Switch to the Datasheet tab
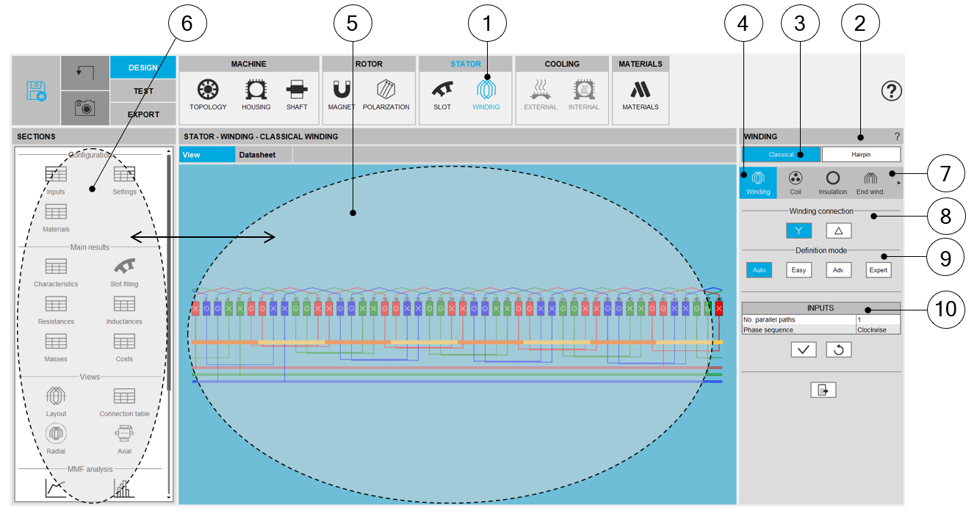977x516 pixels. [x=257, y=155]
